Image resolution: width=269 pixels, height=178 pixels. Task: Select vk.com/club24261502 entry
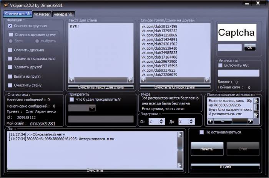159,44
